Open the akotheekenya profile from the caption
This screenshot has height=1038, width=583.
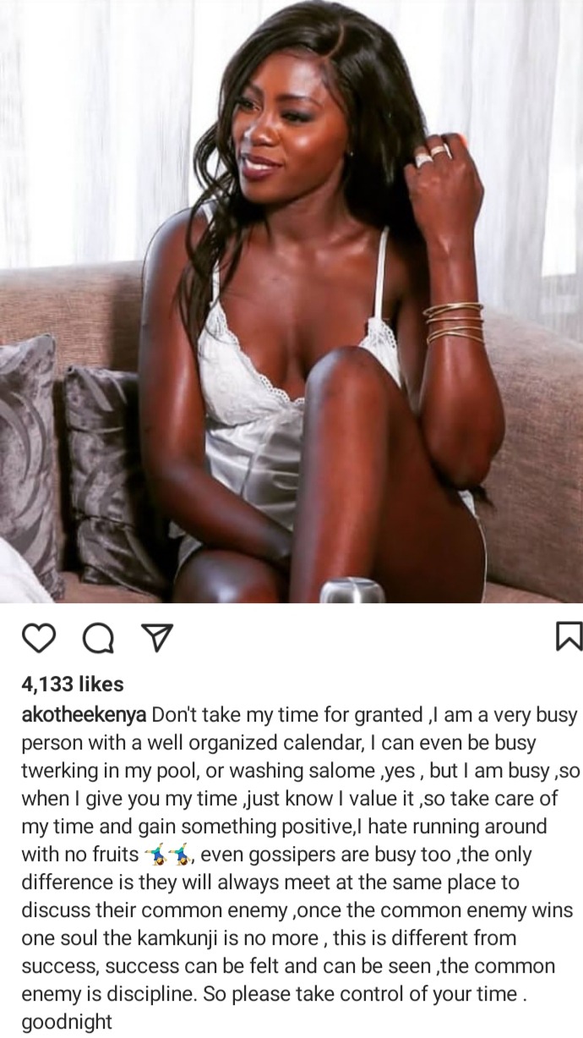(83, 716)
